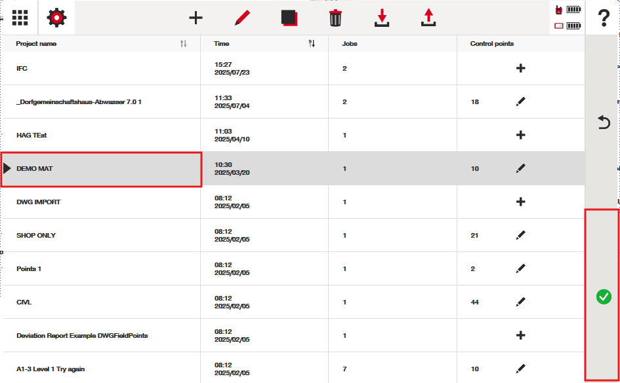Open the apps grid menu
Viewport: 620px width, 383px height.
(20, 18)
